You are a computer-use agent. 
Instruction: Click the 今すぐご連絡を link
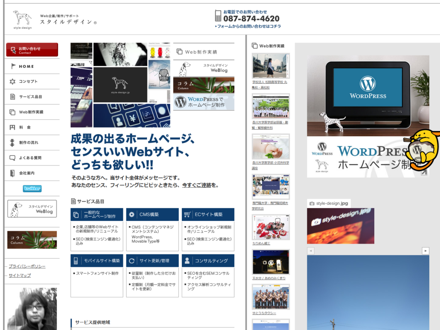click(x=200, y=186)
